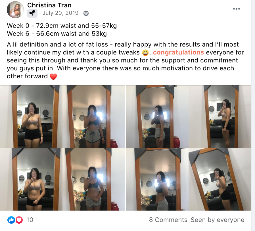The image size is (255, 231).
Task: Open bottom-row side-view photo with grey shorts
Action: (157, 179)
